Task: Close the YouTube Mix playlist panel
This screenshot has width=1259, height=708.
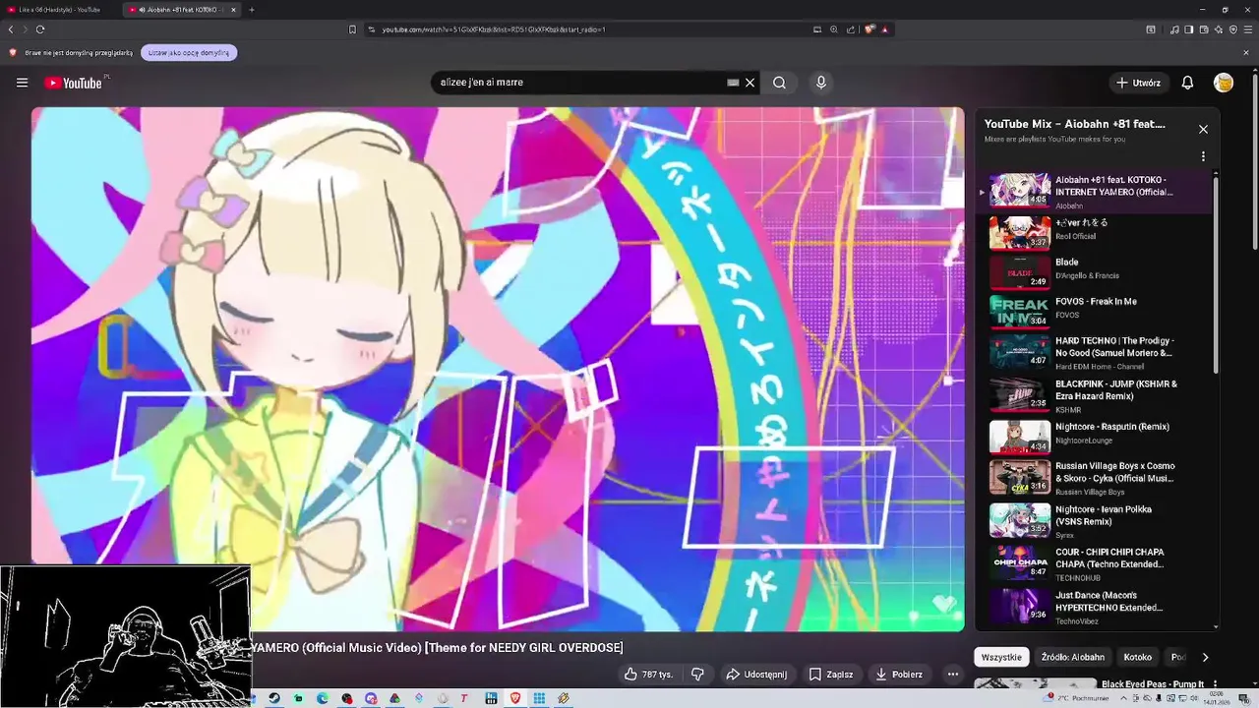Action: [x=1203, y=129]
